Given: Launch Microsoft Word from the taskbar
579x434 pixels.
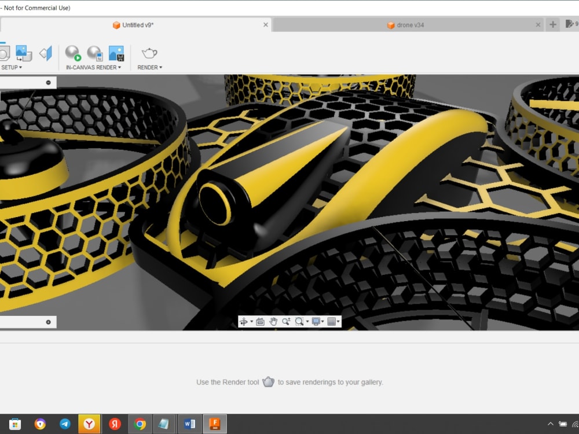Looking at the screenshot, I should (x=189, y=424).
